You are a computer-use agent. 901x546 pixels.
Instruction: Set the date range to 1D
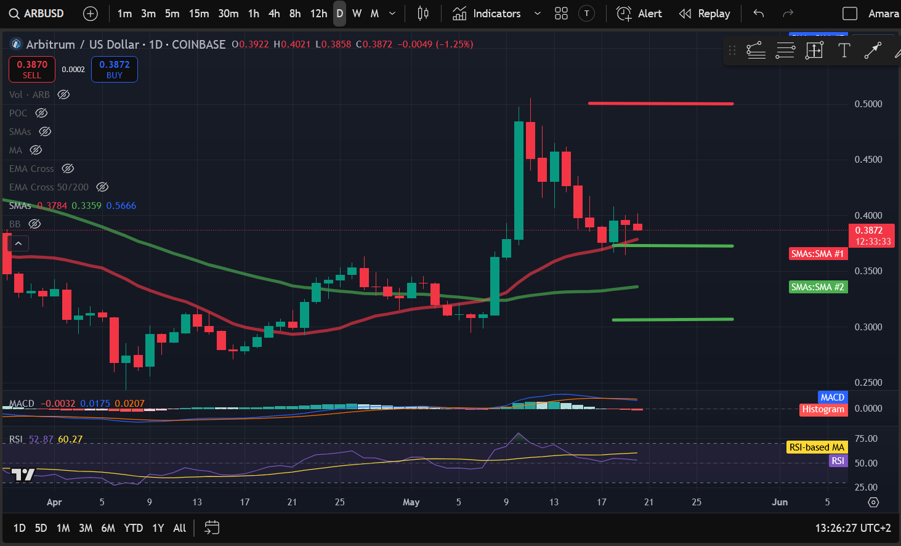[x=20, y=528]
